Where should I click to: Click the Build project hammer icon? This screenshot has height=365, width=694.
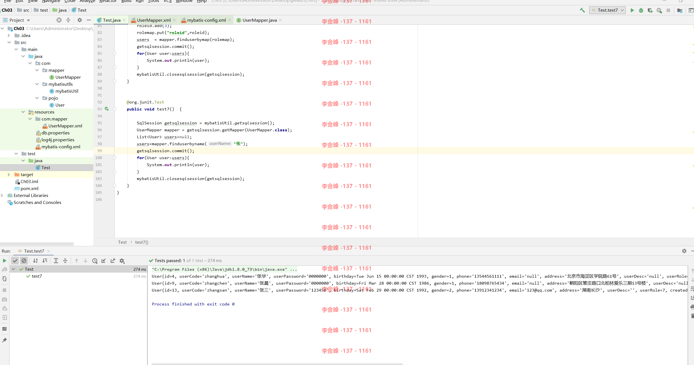pos(582,10)
